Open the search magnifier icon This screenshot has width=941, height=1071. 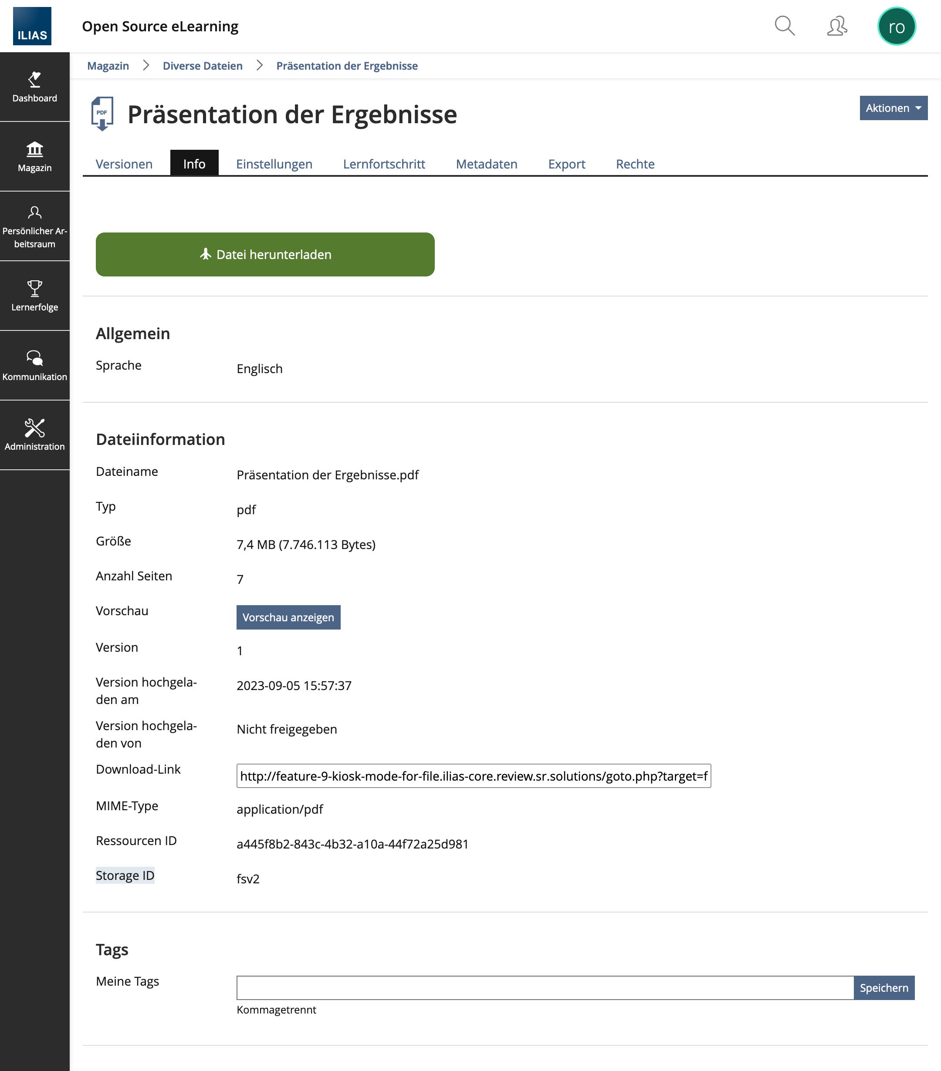784,26
